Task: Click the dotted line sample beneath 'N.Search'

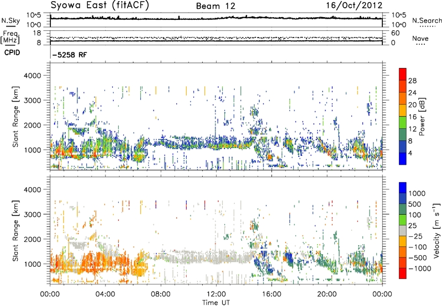Action: point(427,26)
